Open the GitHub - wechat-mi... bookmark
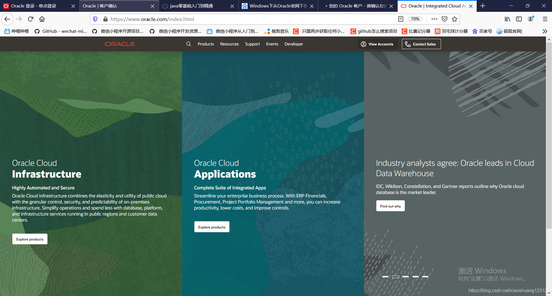The height and width of the screenshot is (296, 552). pyautogui.click(x=61, y=31)
